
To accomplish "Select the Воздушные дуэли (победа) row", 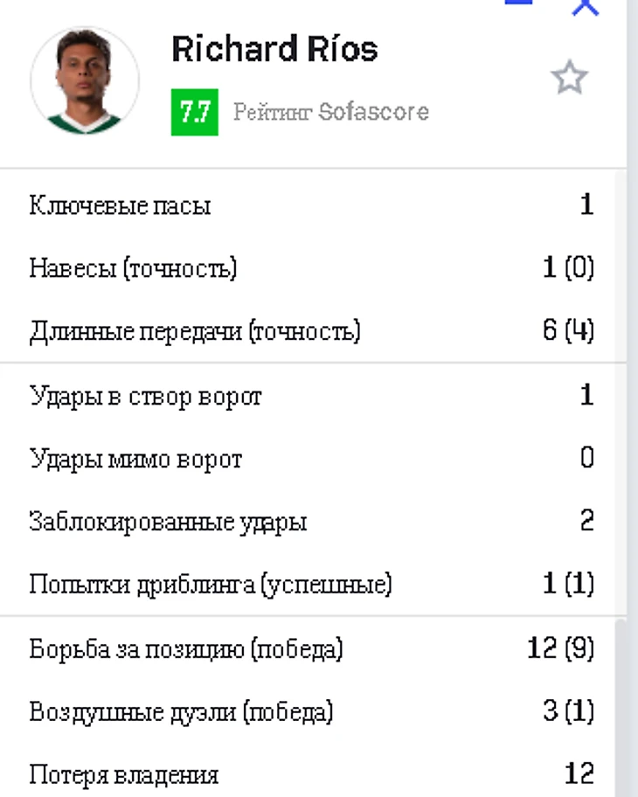I will click(312, 711).
